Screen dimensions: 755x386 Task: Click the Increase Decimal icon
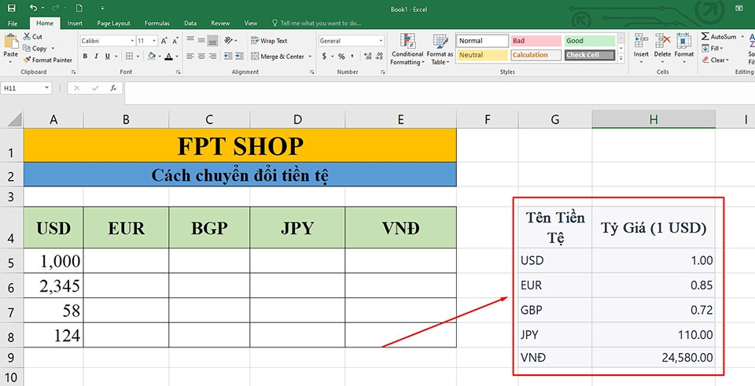coord(367,57)
